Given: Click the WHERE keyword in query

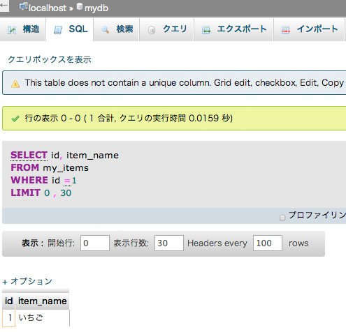Looking at the screenshot, I should point(29,180).
